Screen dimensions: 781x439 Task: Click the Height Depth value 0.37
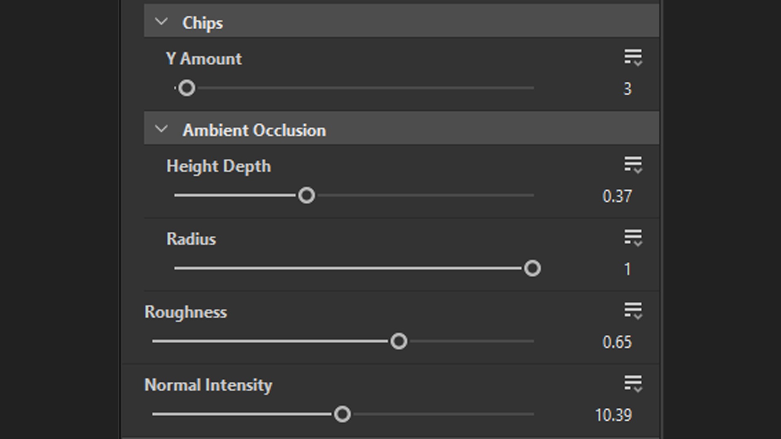click(x=617, y=196)
